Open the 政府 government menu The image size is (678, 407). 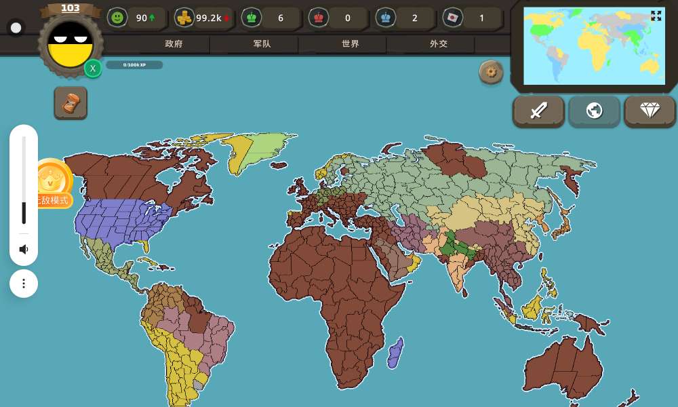click(x=174, y=44)
